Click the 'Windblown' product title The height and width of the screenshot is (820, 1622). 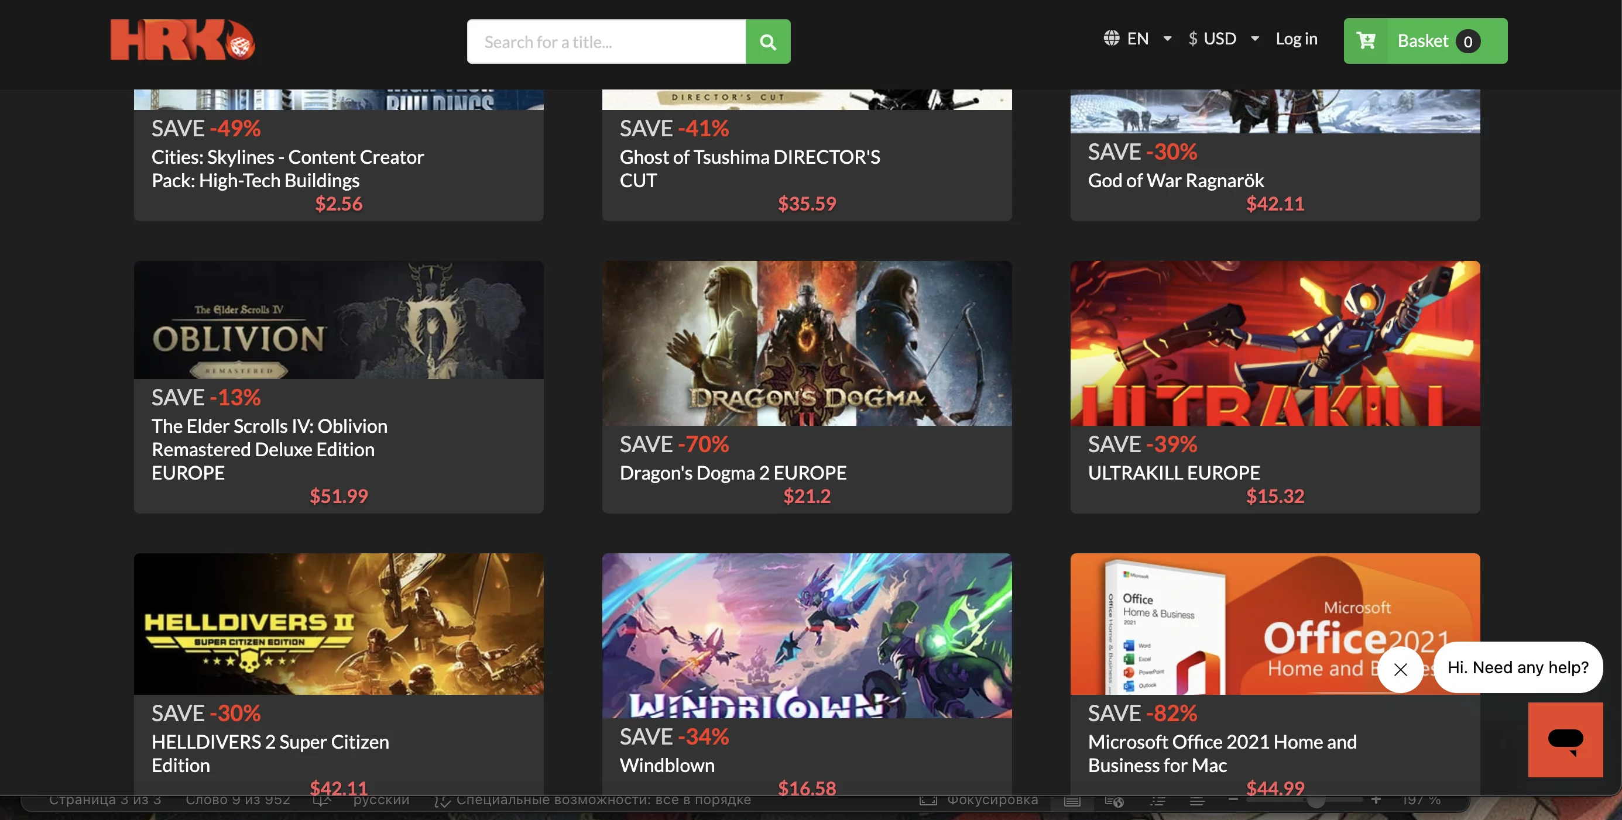coord(667,765)
